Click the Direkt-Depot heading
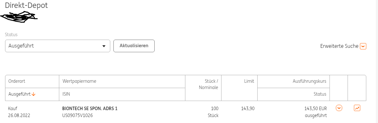 [26, 5]
